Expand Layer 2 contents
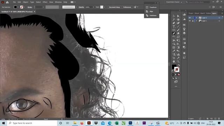 point(196,18)
